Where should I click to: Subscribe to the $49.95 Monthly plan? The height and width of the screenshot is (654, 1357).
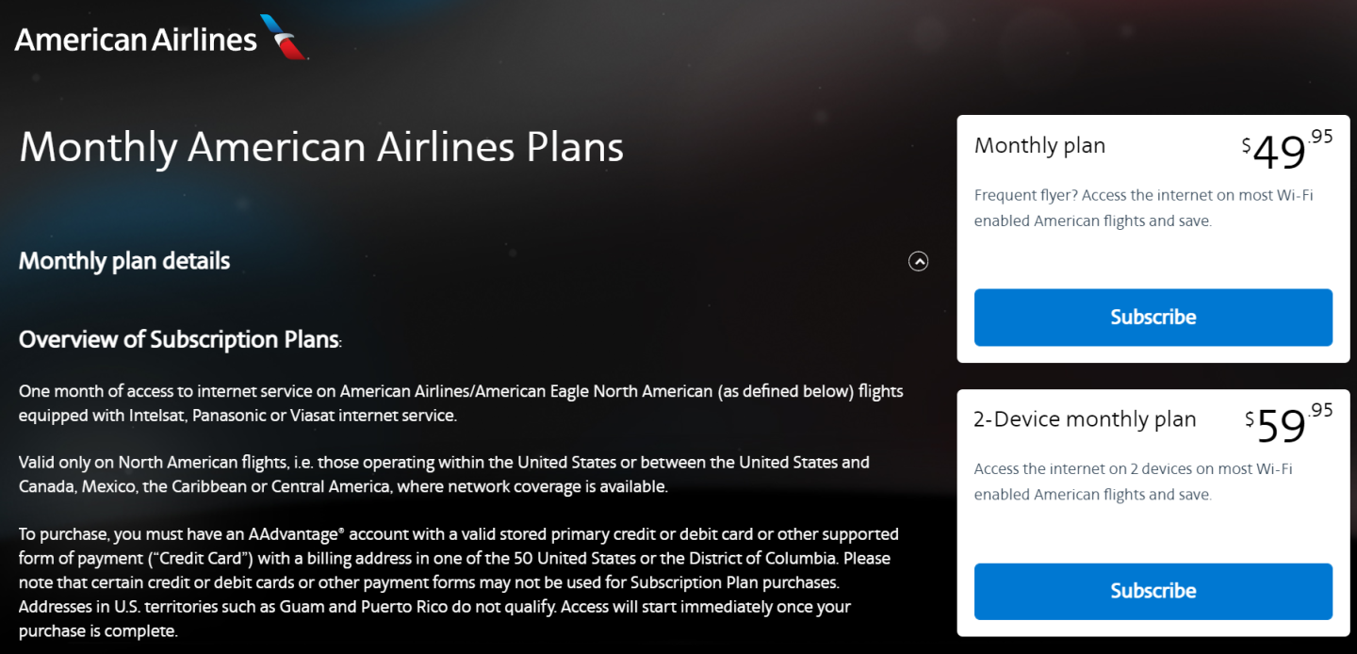pyautogui.click(x=1153, y=318)
